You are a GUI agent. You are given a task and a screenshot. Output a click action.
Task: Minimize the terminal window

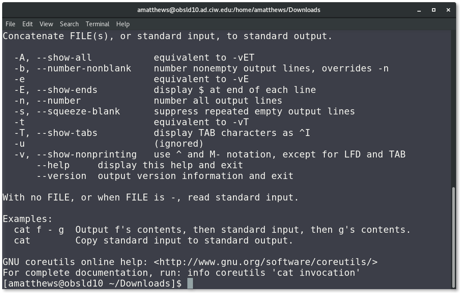pos(419,10)
